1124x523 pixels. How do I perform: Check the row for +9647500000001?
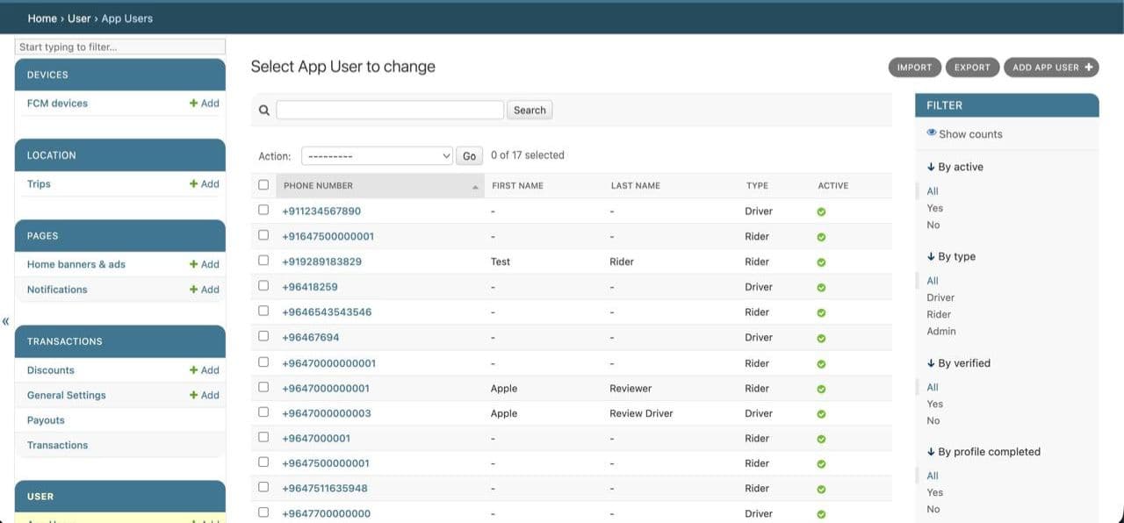[x=263, y=462]
